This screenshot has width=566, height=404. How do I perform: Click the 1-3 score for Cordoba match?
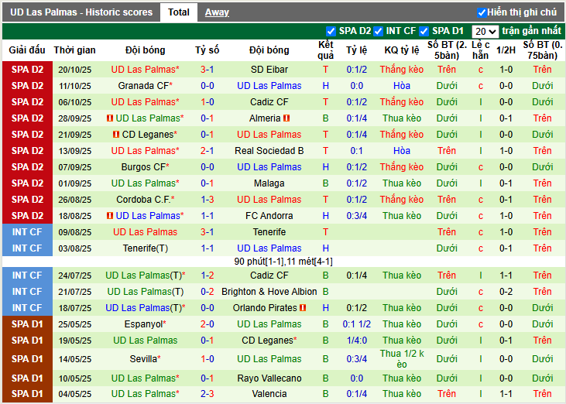tap(208, 200)
